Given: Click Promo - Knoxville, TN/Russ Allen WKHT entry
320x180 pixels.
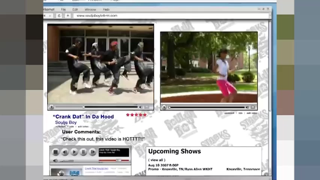Looking at the screenshot, I should click(x=180, y=169).
